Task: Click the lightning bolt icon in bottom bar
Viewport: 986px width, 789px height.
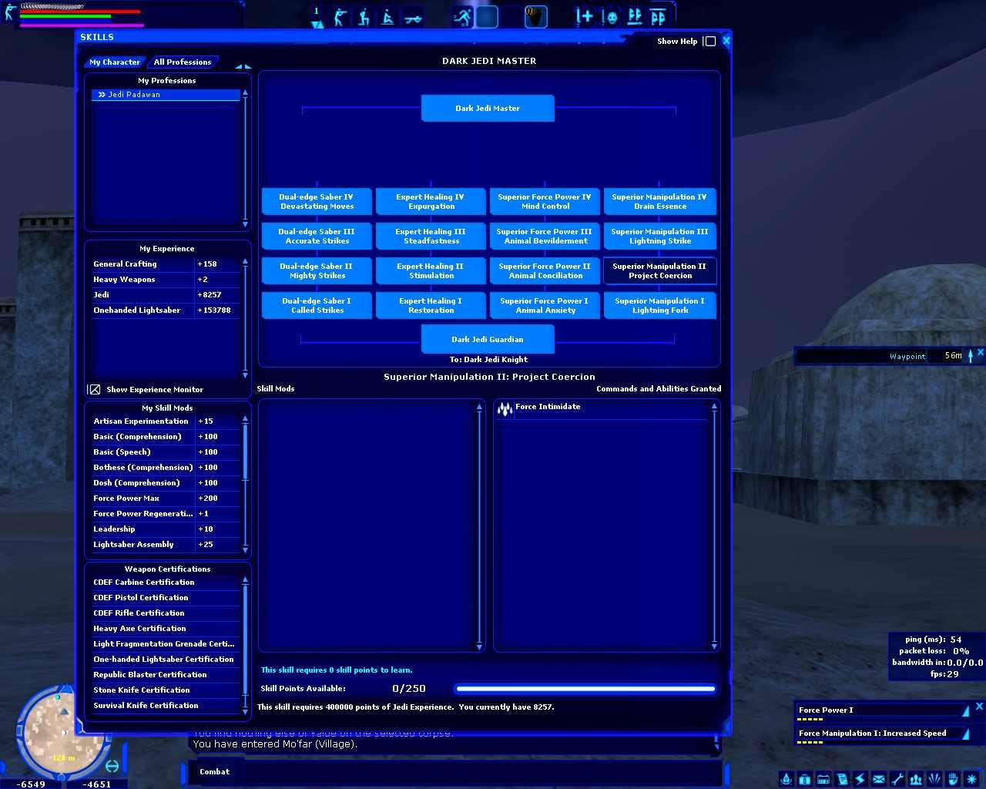Action: pyautogui.click(x=860, y=779)
